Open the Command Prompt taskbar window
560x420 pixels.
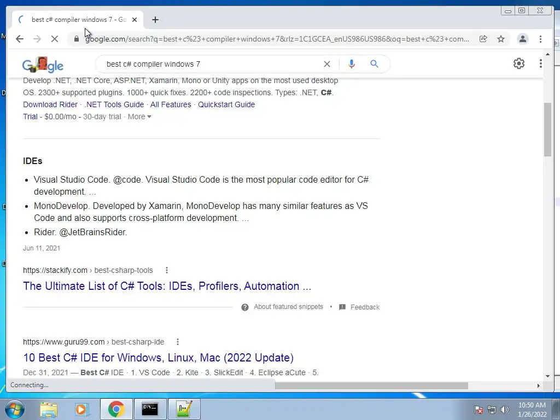point(150,409)
